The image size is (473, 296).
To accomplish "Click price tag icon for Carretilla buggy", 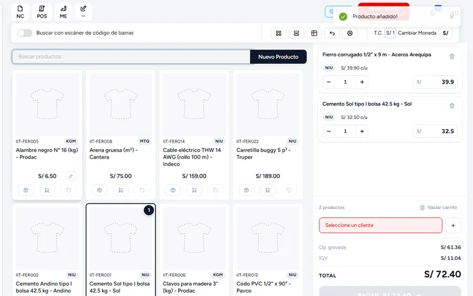I will 289,190.
